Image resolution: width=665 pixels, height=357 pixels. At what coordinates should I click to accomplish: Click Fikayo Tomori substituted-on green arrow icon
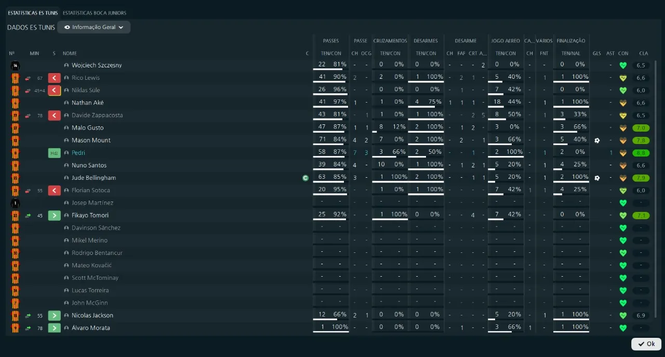pos(55,215)
